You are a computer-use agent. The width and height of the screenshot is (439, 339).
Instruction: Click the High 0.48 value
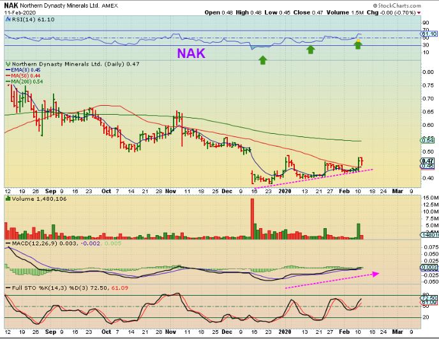pyautogui.click(x=249, y=13)
